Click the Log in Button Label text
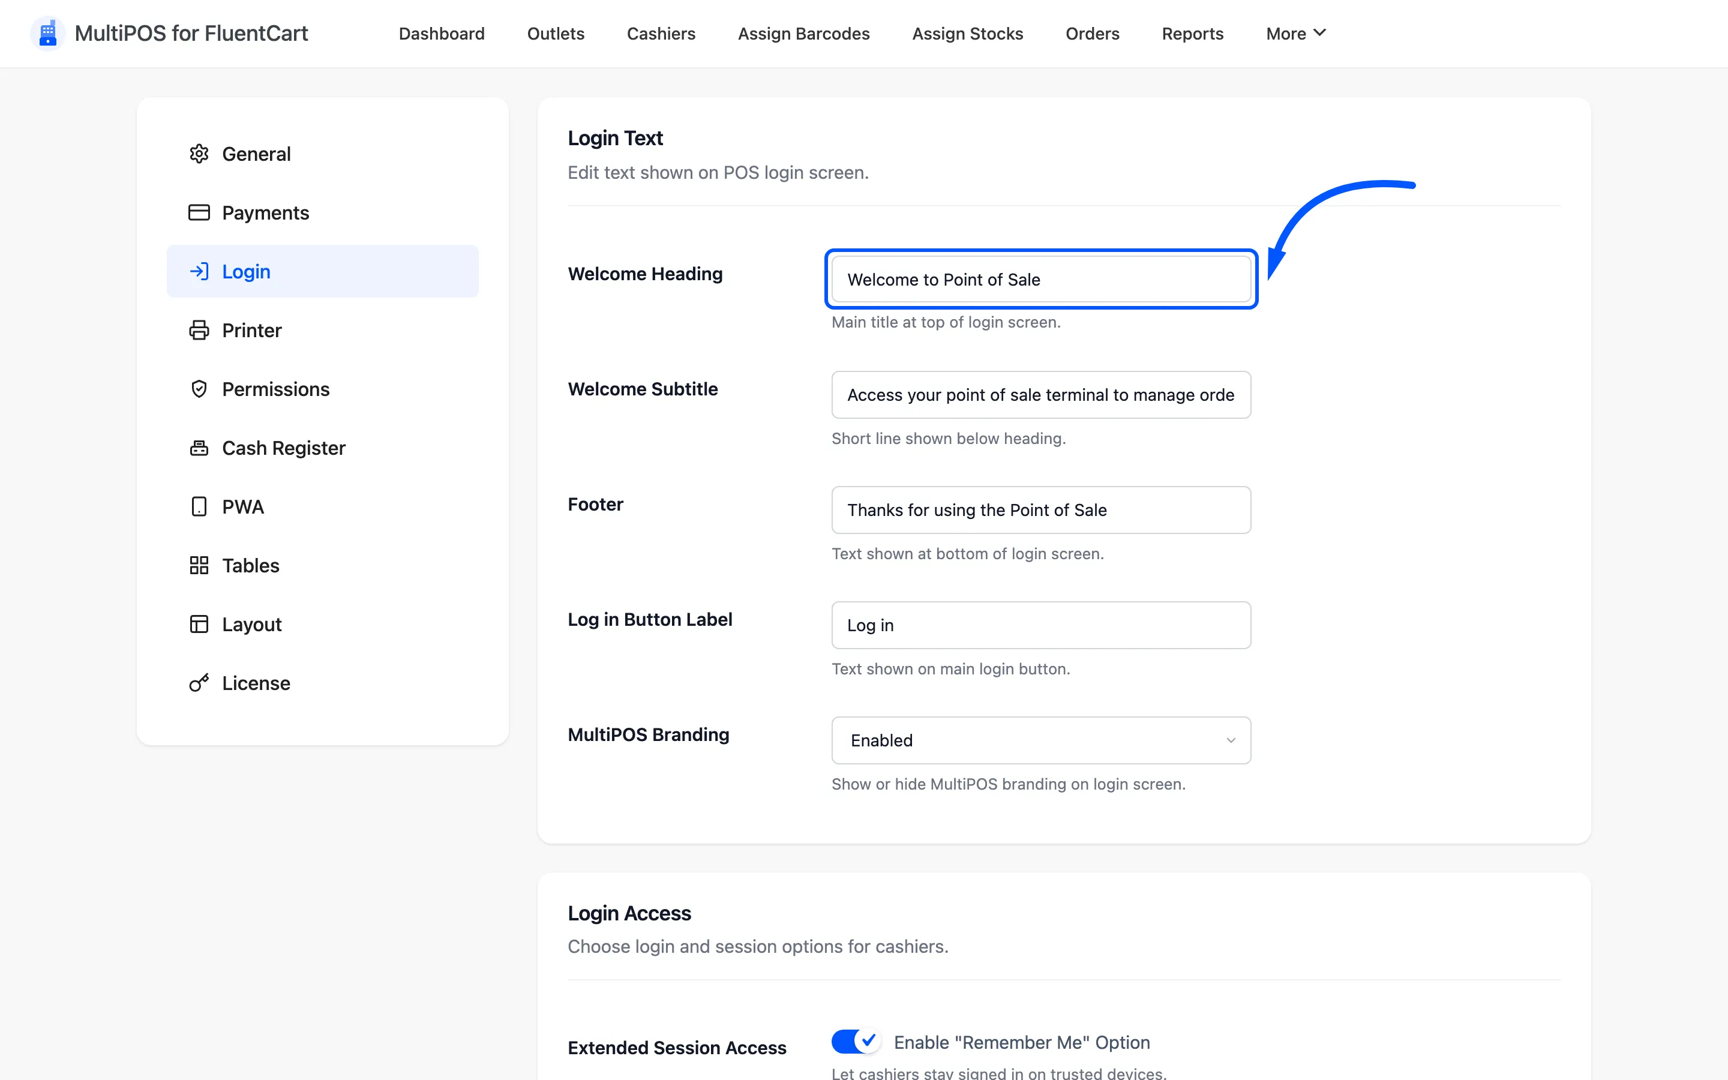 pos(650,619)
